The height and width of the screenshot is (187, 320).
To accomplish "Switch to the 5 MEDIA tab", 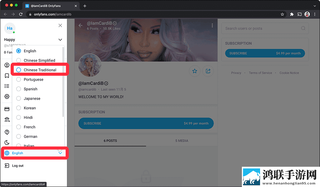I will click(x=182, y=141).
